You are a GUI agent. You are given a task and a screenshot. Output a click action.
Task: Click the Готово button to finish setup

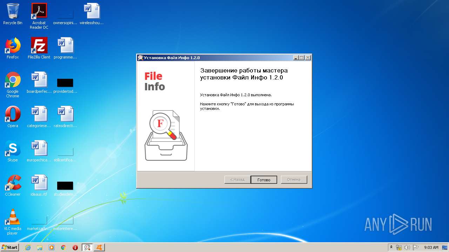pos(264,180)
